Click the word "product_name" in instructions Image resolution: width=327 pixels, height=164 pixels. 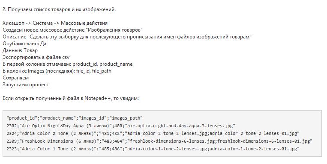117,64
